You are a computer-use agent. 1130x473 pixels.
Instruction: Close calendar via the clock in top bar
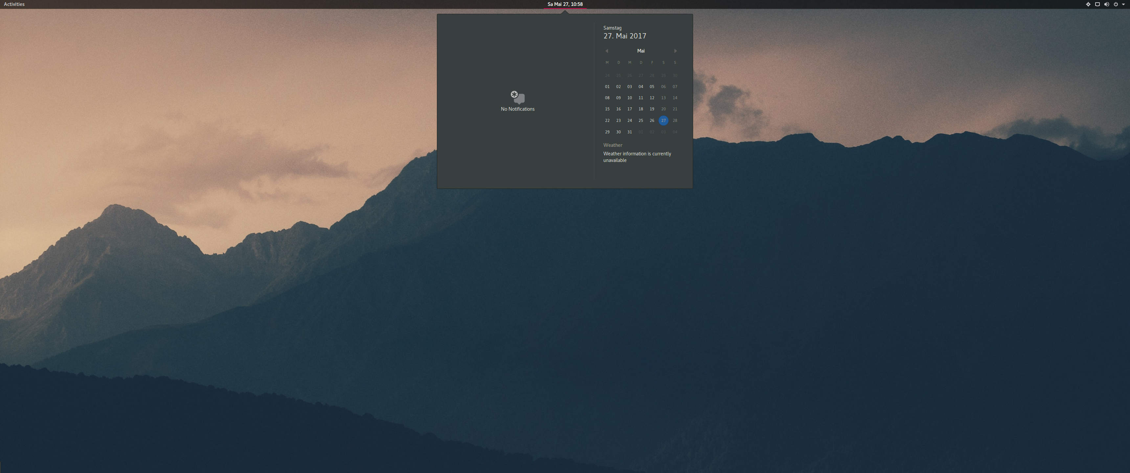pos(565,4)
